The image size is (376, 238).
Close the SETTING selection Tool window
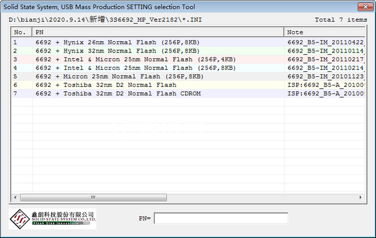tap(365, 7)
